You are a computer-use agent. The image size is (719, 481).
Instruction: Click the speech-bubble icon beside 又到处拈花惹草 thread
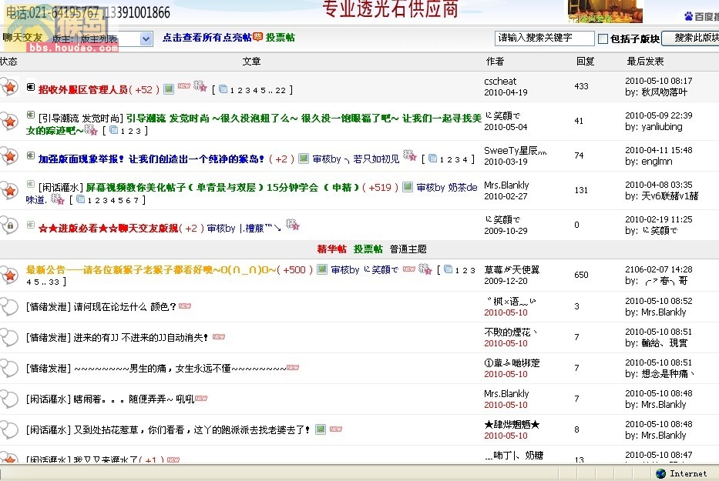click(8, 429)
